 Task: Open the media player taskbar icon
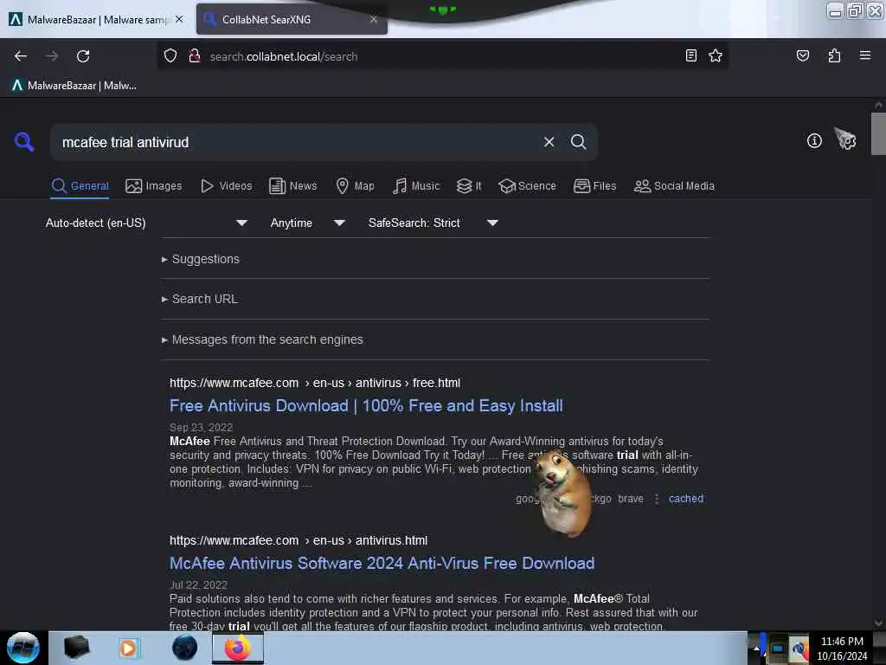(128, 648)
